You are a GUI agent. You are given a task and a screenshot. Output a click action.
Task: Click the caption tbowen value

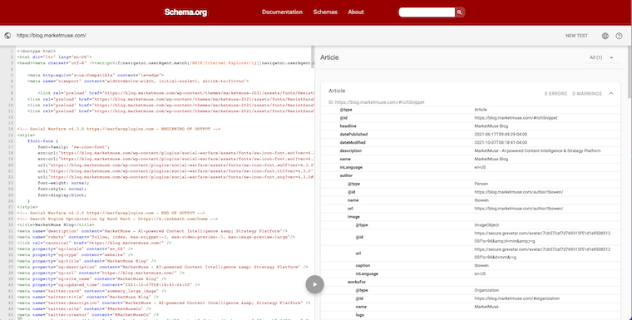[x=481, y=266]
